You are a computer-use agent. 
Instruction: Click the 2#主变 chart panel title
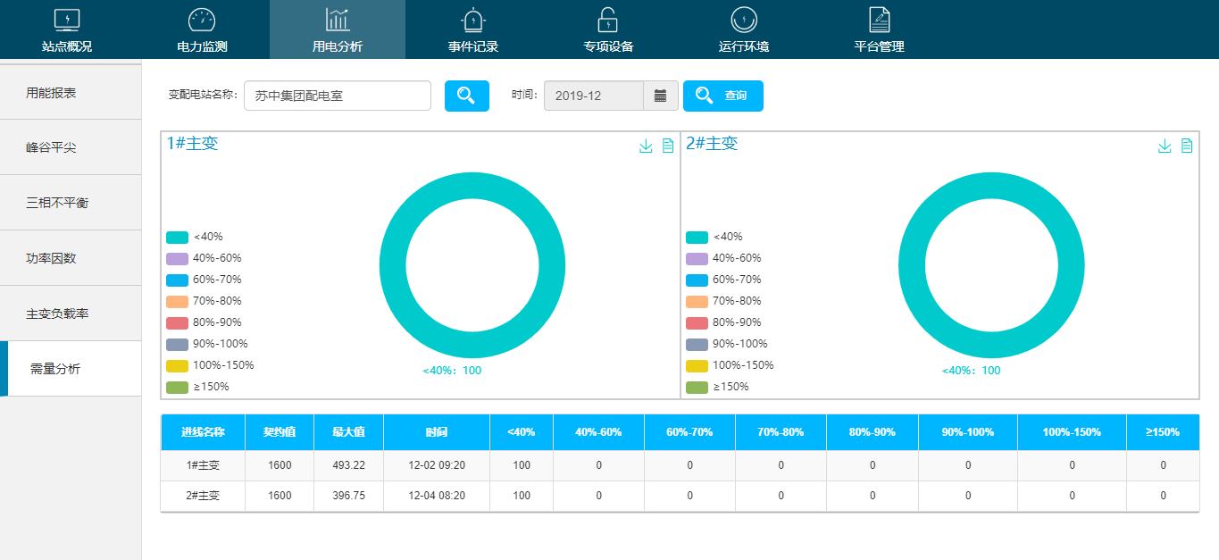pyautogui.click(x=712, y=144)
